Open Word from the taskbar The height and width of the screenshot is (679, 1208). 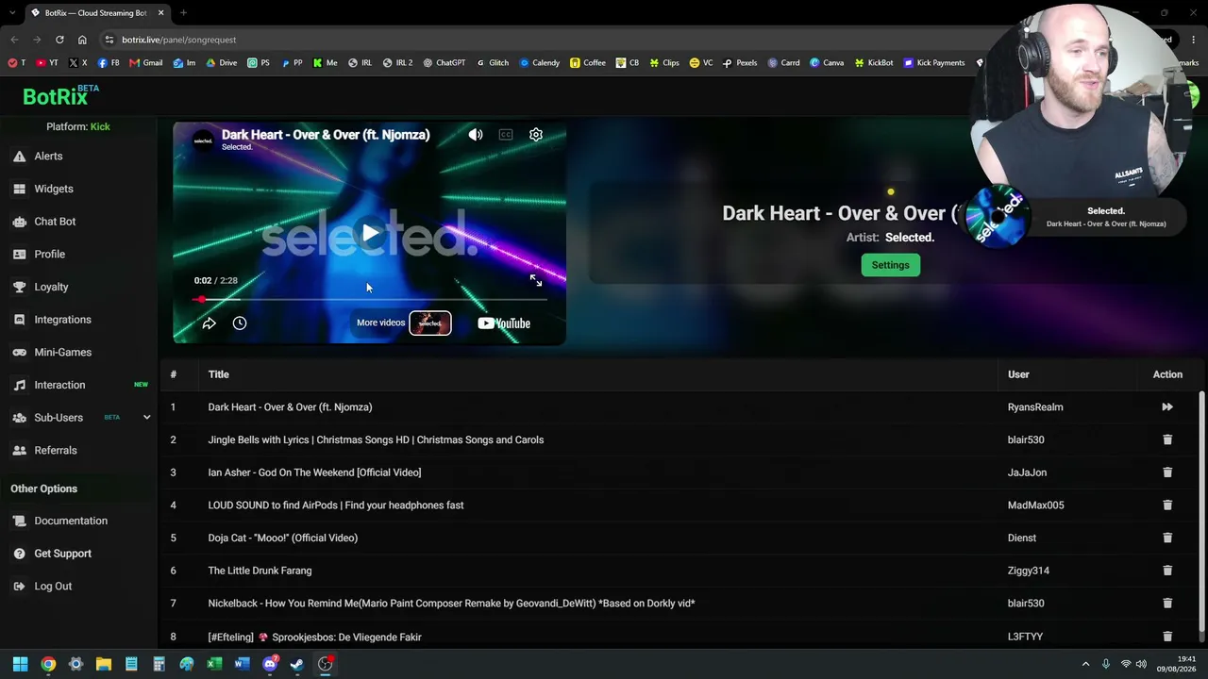click(x=242, y=664)
